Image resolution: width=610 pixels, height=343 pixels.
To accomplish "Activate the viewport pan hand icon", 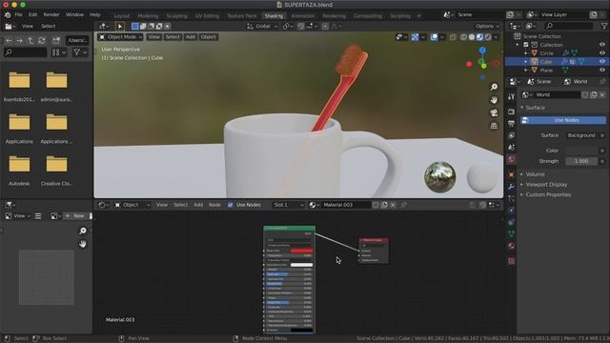I will click(494, 100).
